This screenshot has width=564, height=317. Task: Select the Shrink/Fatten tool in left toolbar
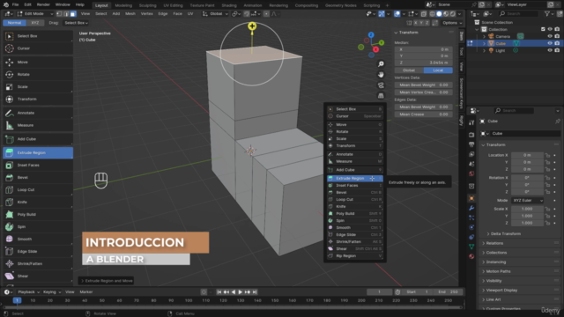click(38, 264)
